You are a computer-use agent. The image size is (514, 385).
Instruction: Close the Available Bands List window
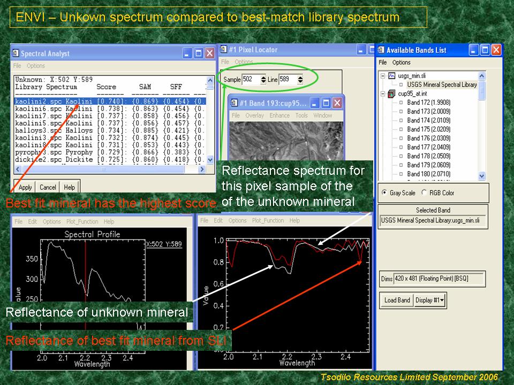tap(496, 50)
